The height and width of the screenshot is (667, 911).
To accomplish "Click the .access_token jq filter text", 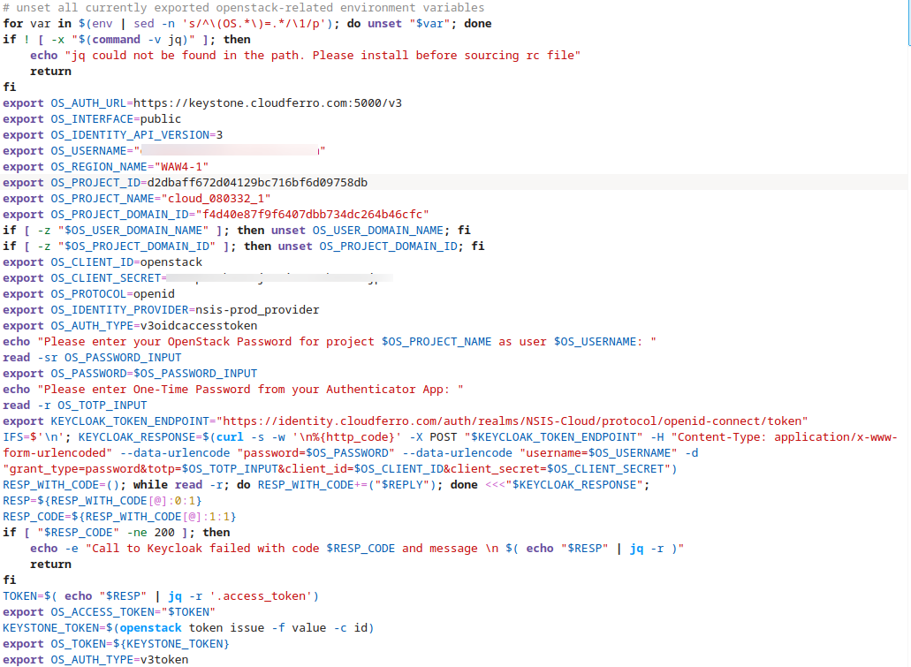I will [x=265, y=595].
